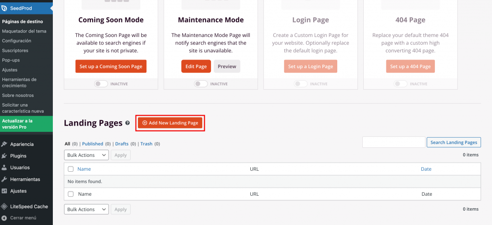Click the LiteSpeed Cache diamond icon
Viewport: 492px width, 225px height.
coord(4,207)
